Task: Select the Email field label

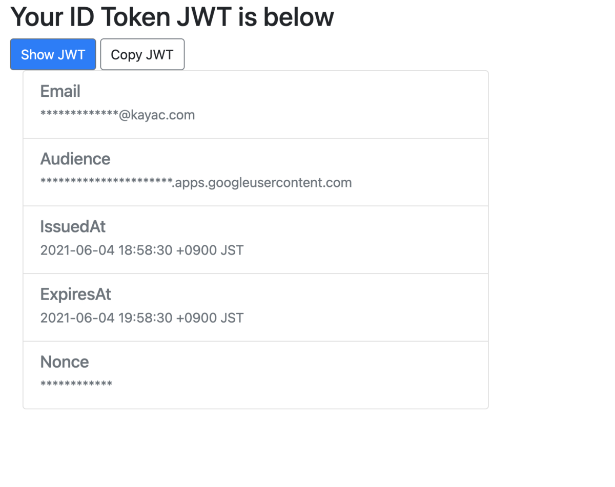Action: click(60, 91)
